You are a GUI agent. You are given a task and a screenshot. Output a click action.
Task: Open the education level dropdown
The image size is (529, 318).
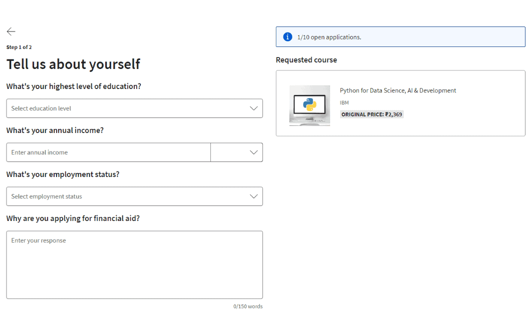point(134,108)
